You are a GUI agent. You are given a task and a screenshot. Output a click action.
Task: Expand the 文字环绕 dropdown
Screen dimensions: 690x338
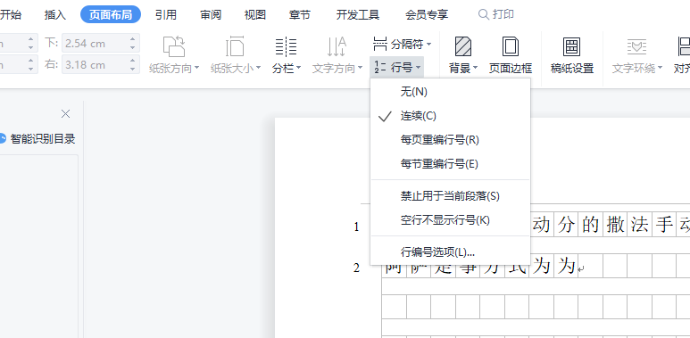pyautogui.click(x=660, y=68)
